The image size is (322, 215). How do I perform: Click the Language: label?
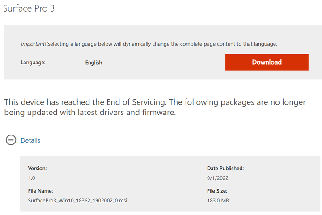click(x=33, y=63)
